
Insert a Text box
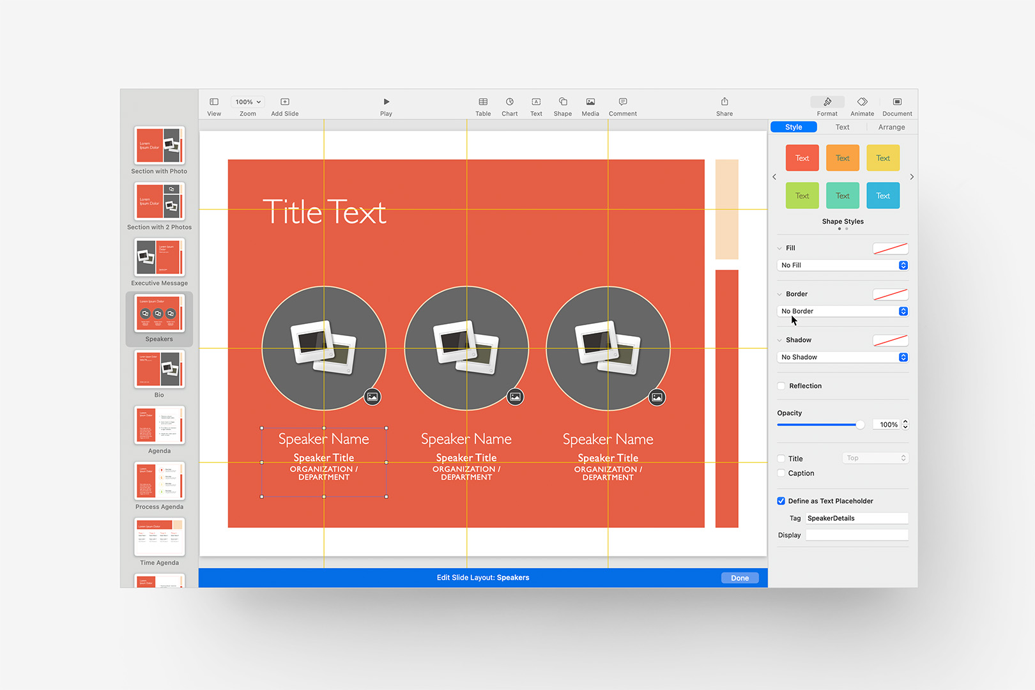(536, 105)
